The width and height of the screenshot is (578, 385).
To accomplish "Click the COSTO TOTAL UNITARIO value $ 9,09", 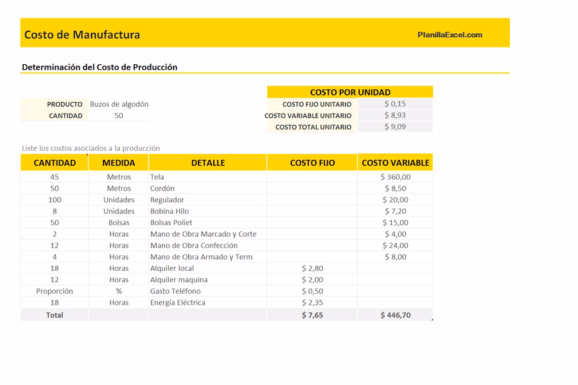I will point(395,127).
